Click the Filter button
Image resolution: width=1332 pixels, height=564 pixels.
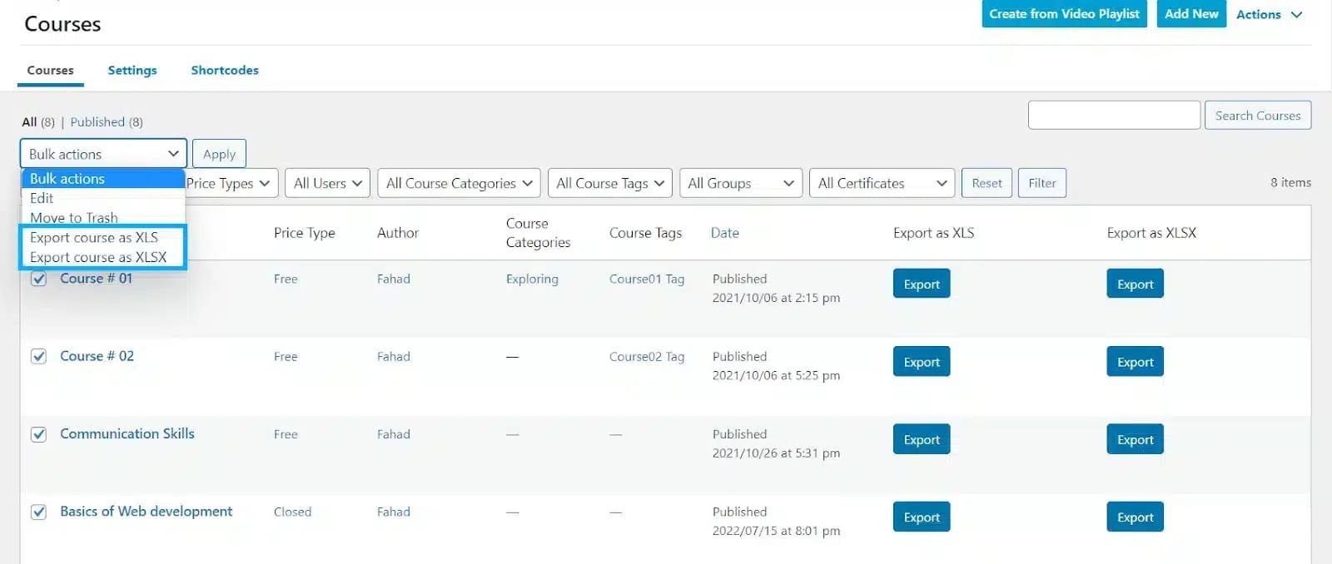click(x=1041, y=183)
